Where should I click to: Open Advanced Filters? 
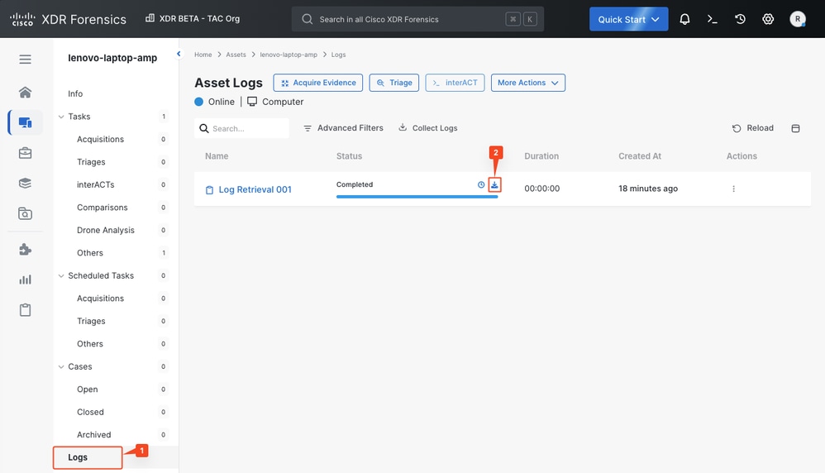coord(343,128)
